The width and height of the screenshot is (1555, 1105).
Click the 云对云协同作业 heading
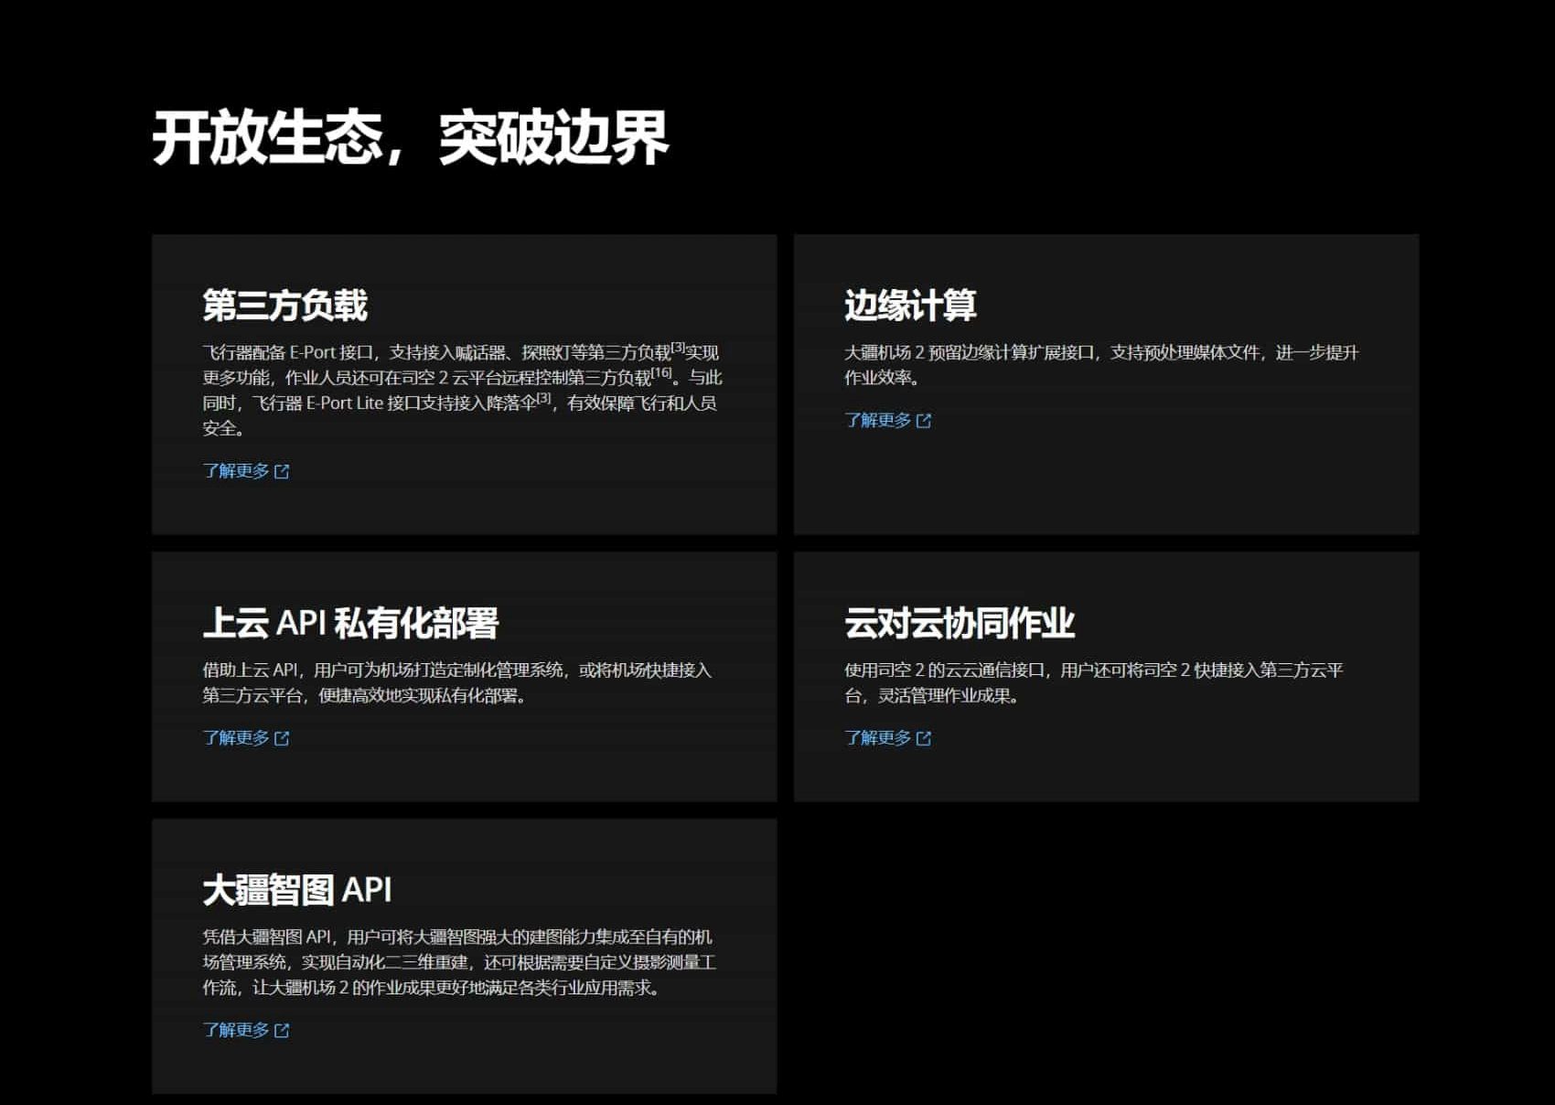pos(959,623)
